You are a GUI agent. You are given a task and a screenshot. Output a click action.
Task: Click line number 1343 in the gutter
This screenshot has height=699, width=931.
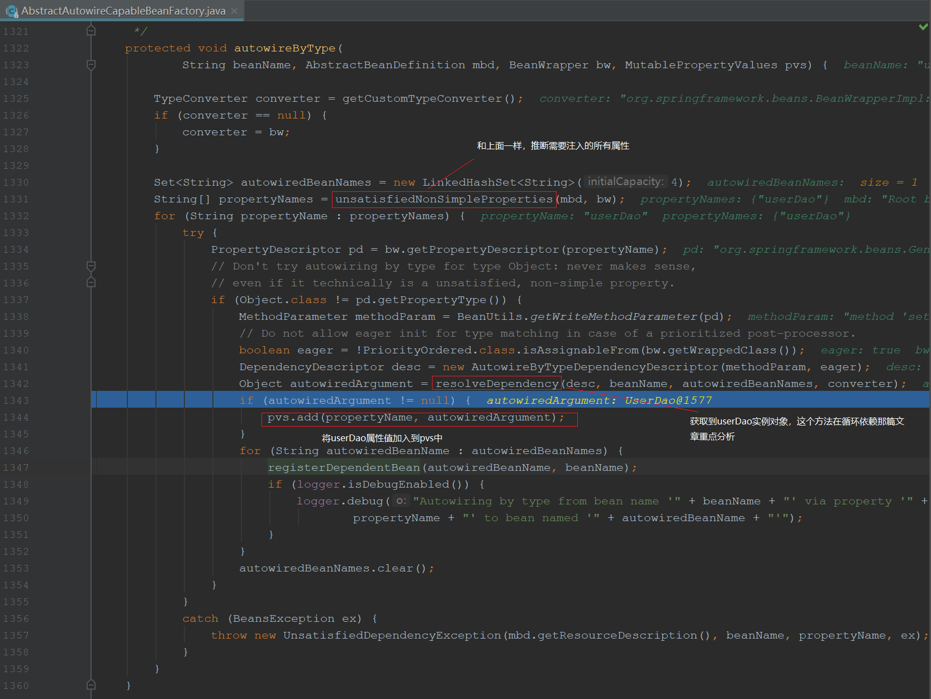pos(16,400)
